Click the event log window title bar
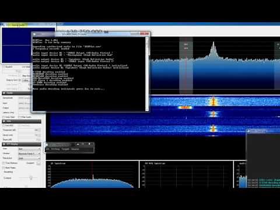 [263, 131]
